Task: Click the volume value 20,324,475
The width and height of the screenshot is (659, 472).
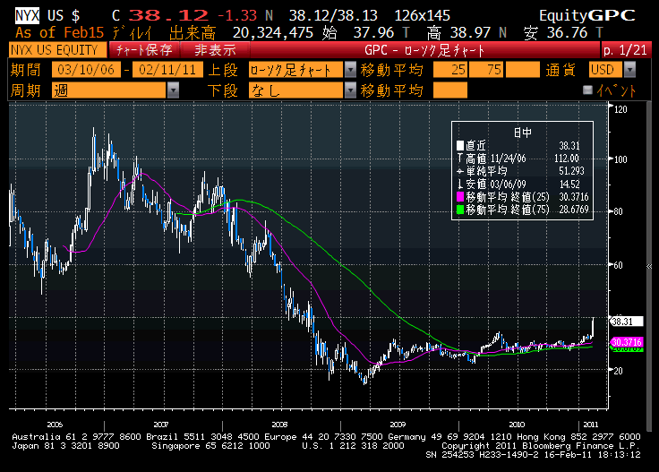Action: point(273,32)
